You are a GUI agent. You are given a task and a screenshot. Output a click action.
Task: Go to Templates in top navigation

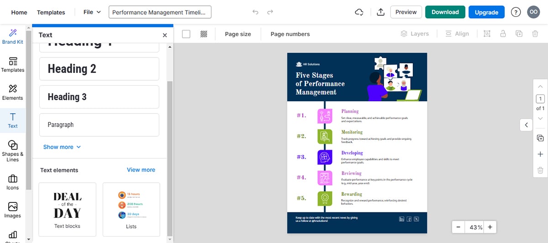(x=51, y=12)
